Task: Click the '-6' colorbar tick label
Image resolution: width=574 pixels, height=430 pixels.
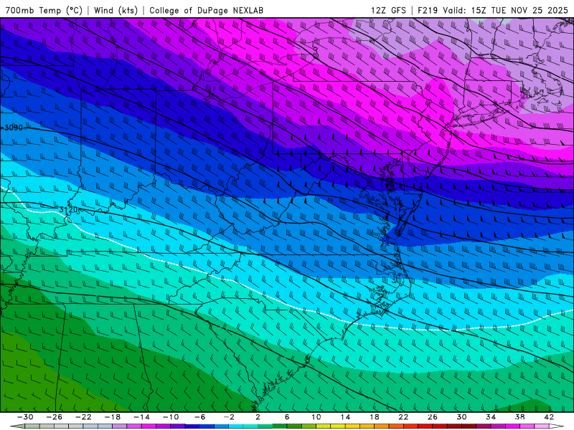Action: (x=200, y=417)
